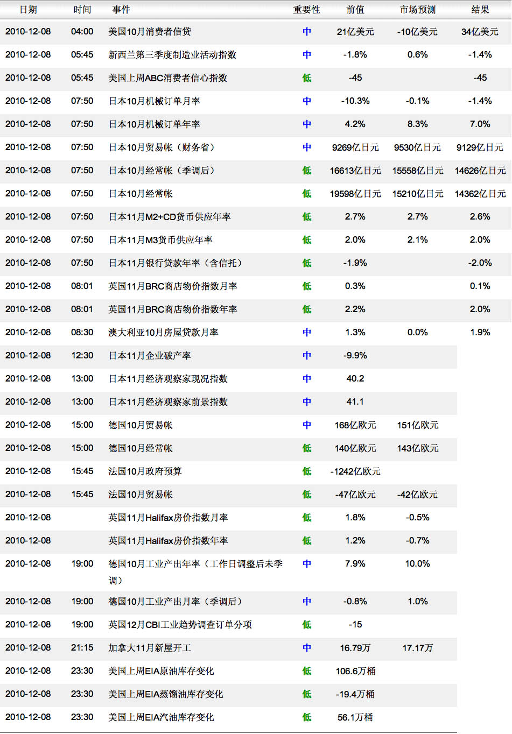Click the -10亿美元 market forecast
The image size is (512, 734).
click(x=418, y=32)
